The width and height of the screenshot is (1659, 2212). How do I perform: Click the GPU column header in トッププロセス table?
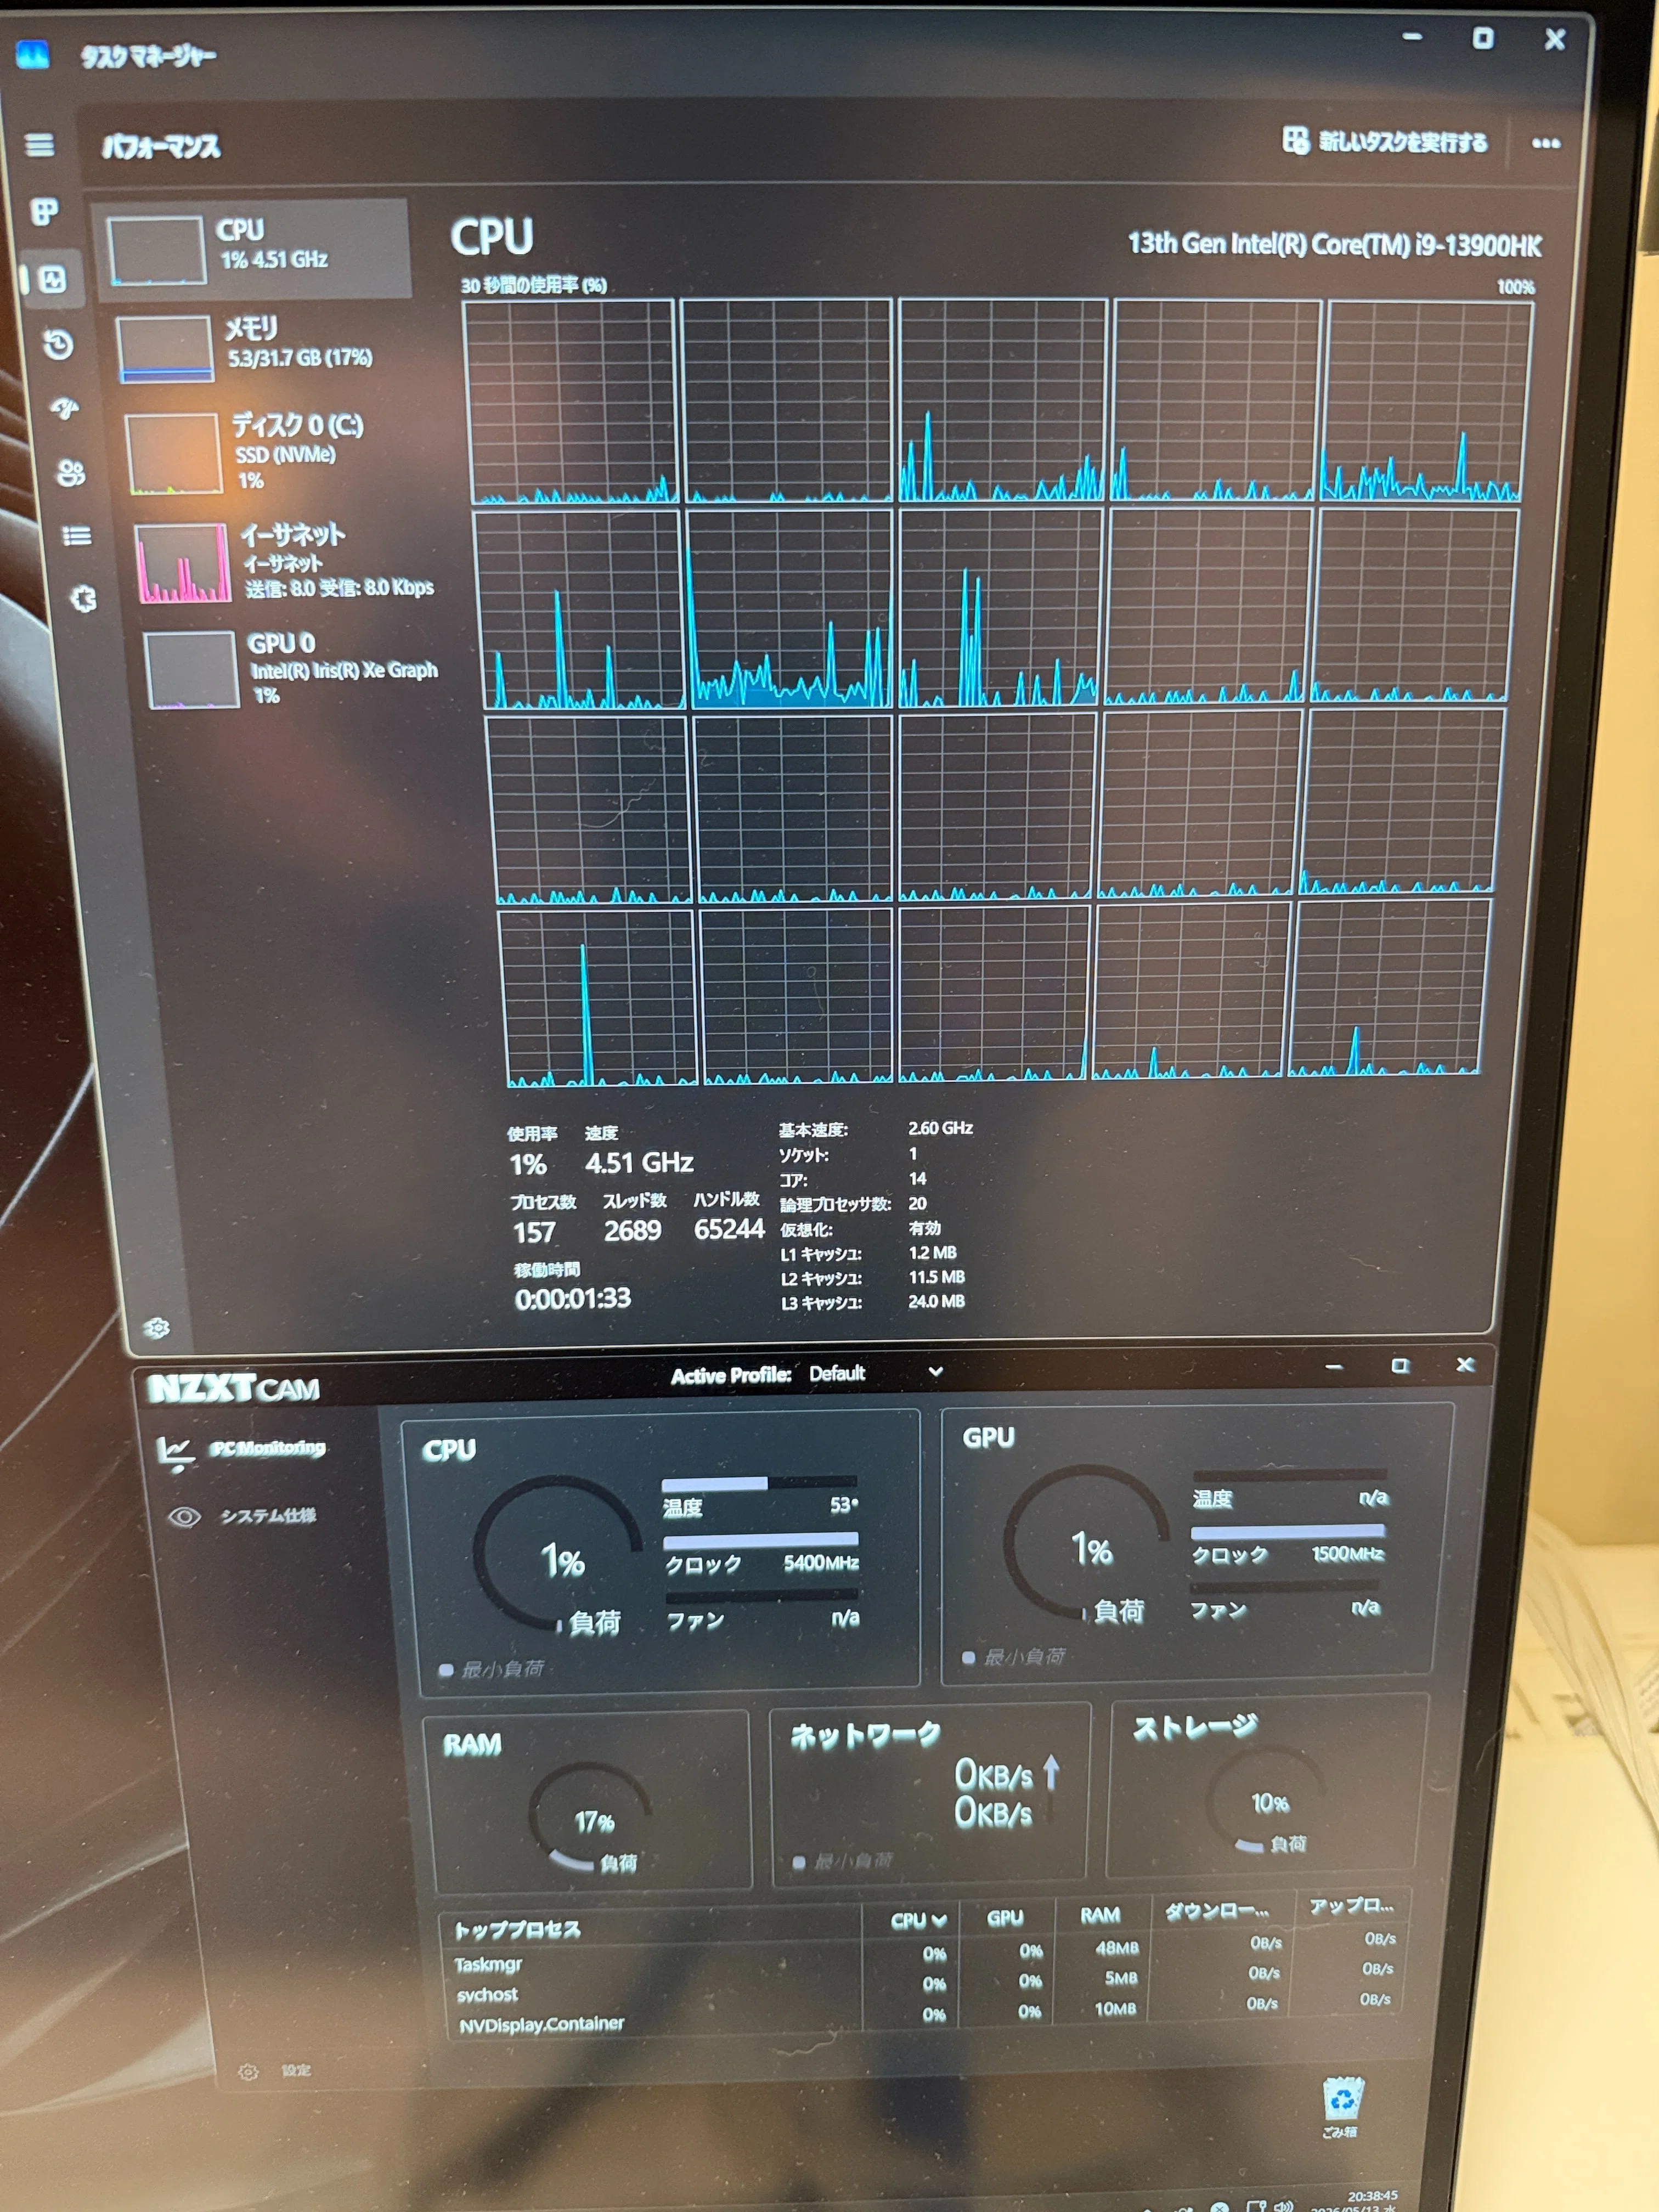click(1005, 1917)
